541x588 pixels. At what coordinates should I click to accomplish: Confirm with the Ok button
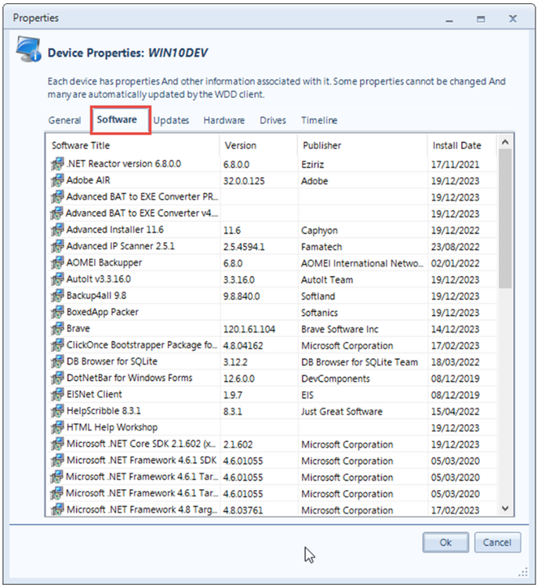(x=445, y=543)
